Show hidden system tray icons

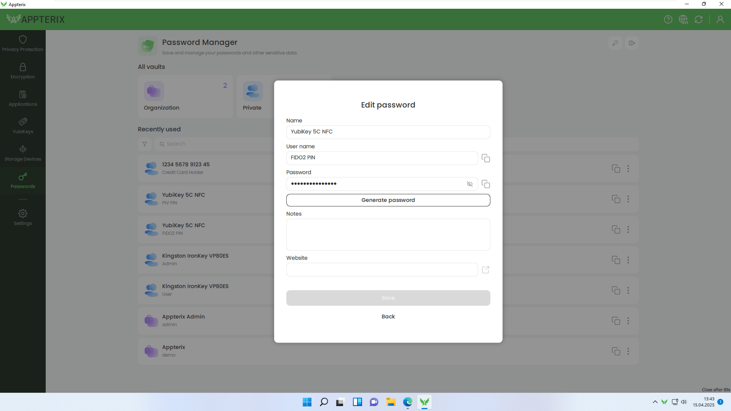[x=655, y=402]
